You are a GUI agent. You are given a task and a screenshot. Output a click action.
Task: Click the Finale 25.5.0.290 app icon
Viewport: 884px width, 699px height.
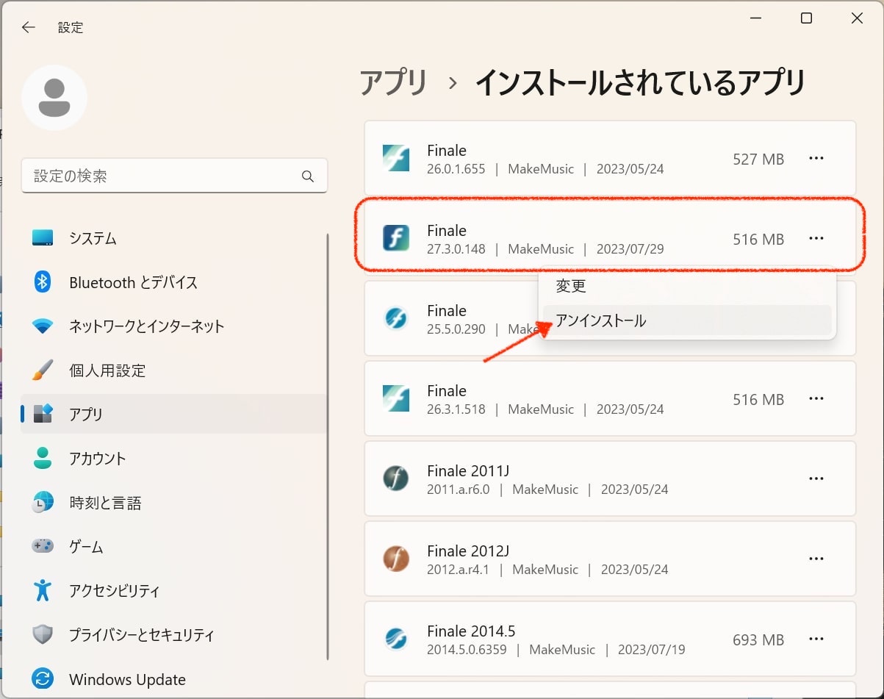(396, 319)
